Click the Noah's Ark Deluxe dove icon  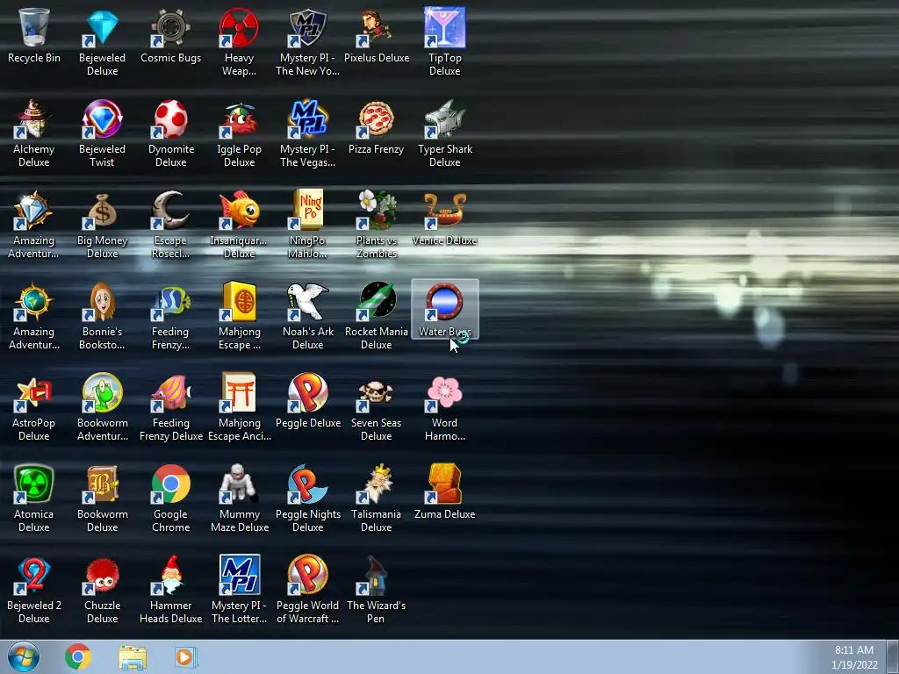(x=308, y=301)
